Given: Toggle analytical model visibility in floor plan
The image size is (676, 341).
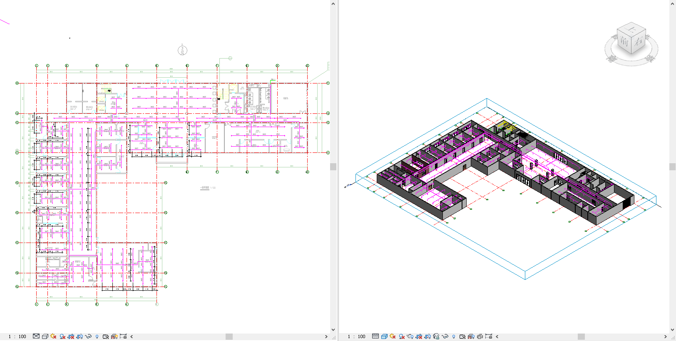Looking at the screenshot, I should (114, 336).
